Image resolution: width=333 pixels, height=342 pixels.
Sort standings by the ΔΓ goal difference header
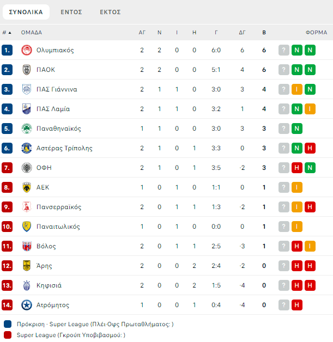tap(242, 33)
